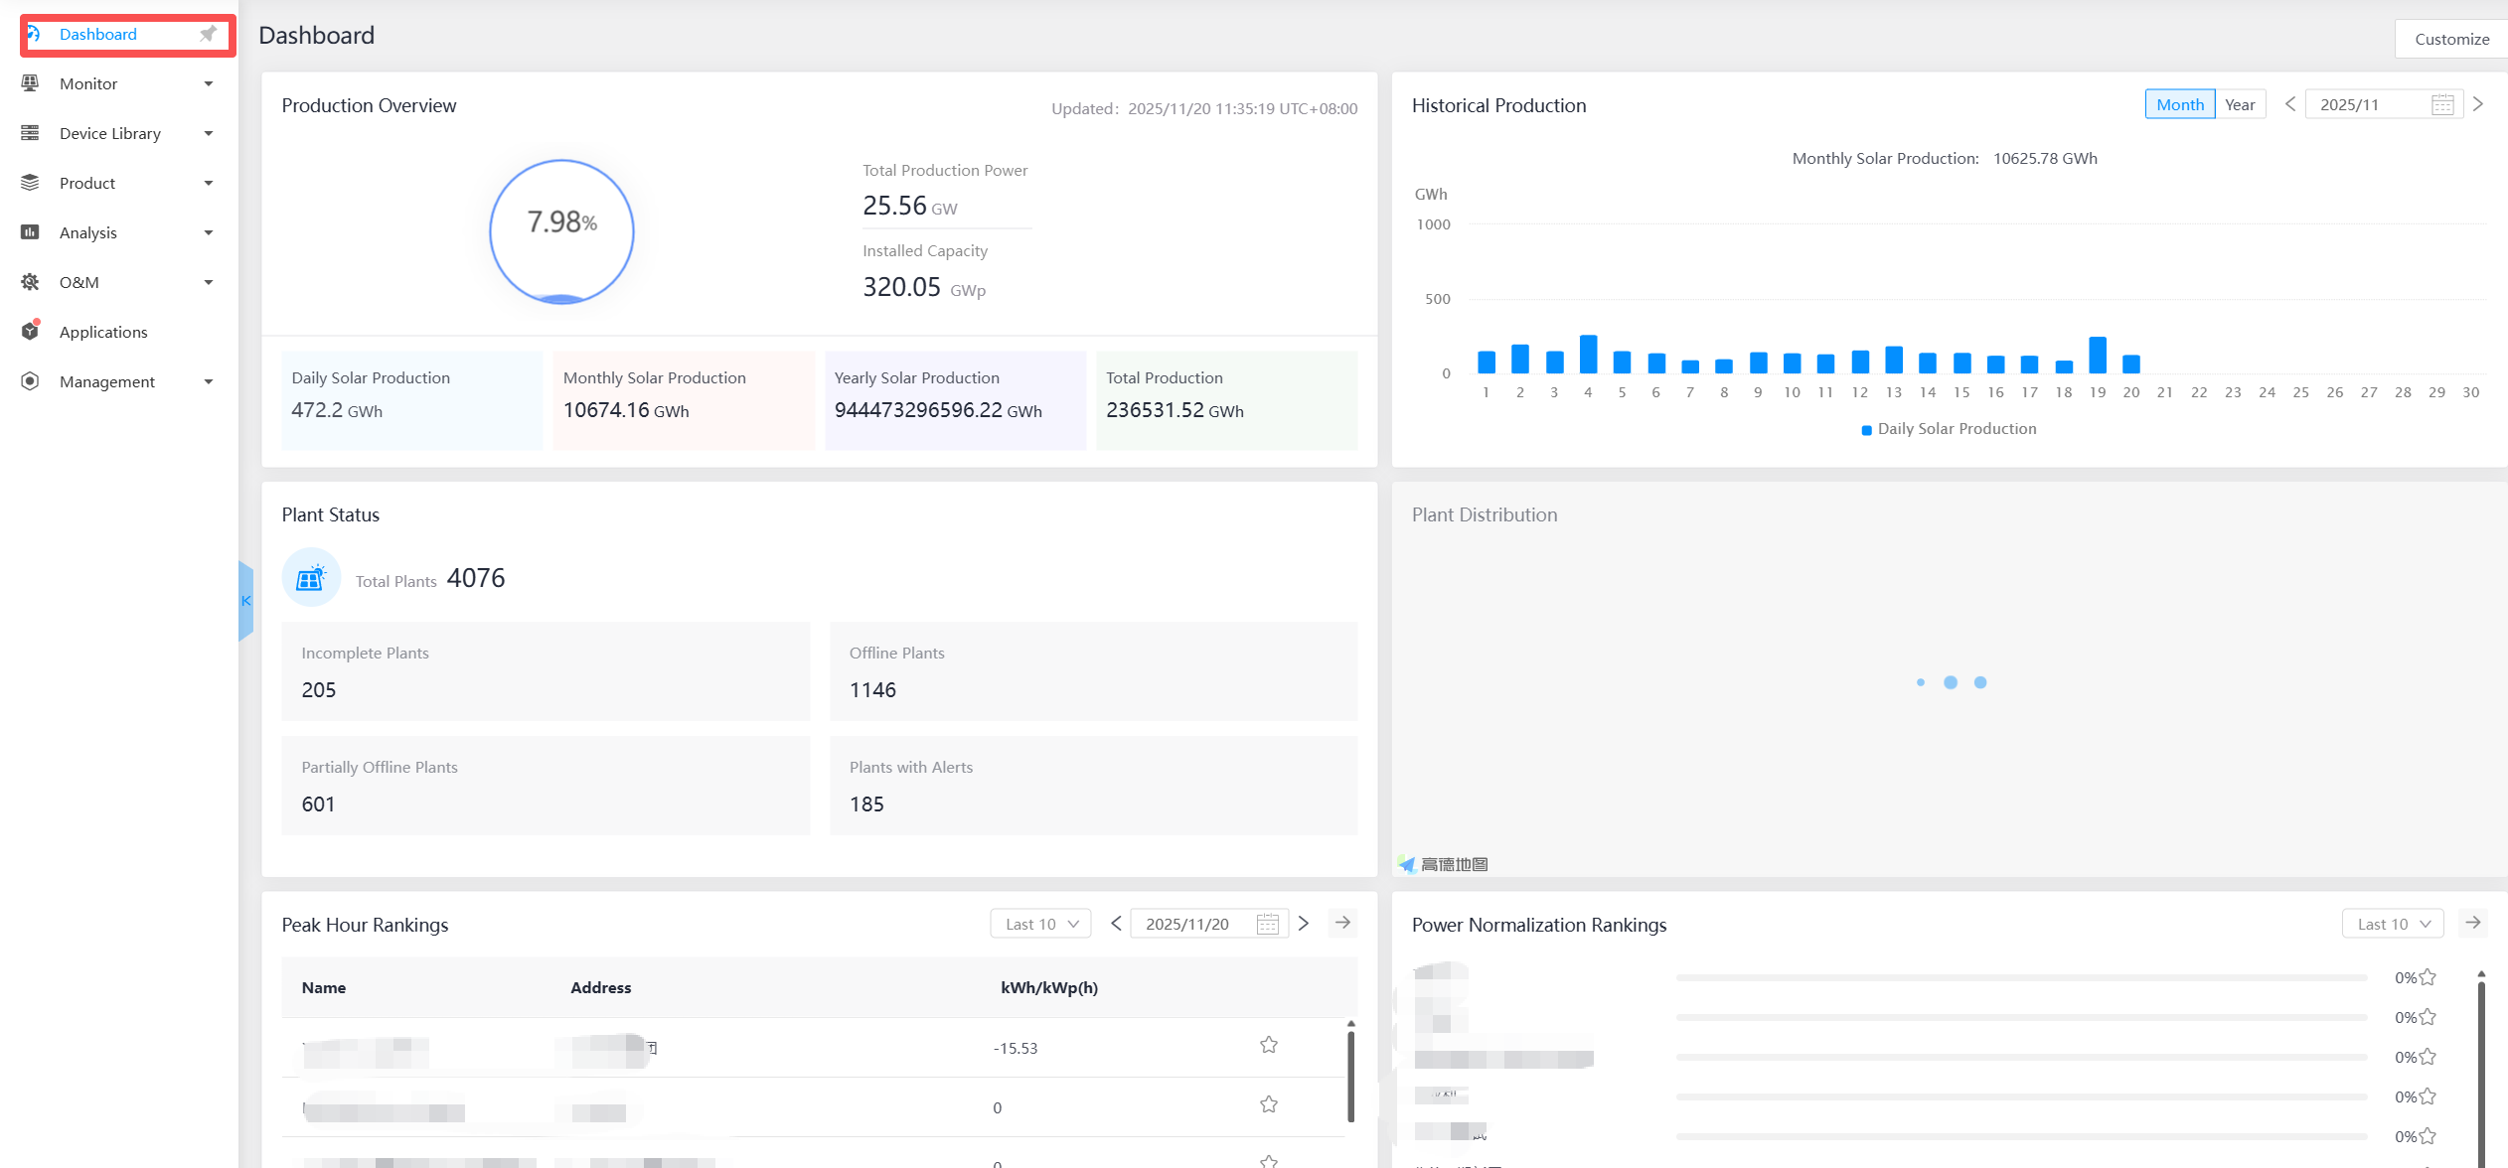
Task: Open the Peak Hour Rankings calendar icon
Action: tap(1267, 925)
